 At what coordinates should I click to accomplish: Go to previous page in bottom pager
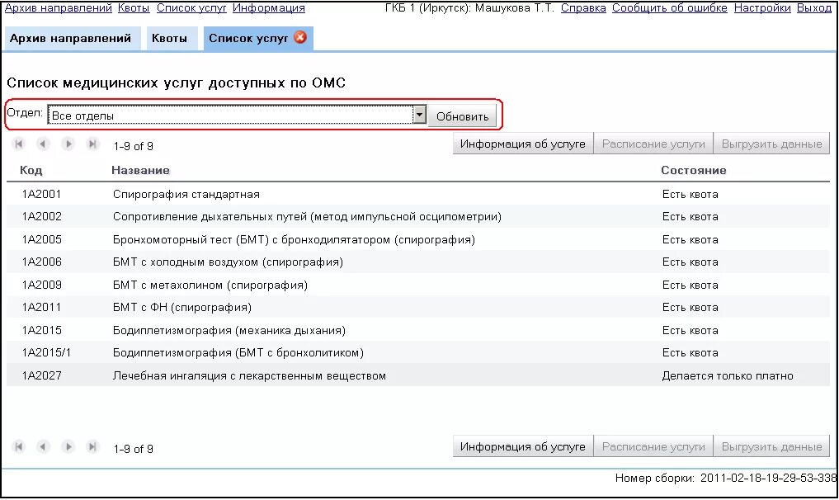pos(44,446)
